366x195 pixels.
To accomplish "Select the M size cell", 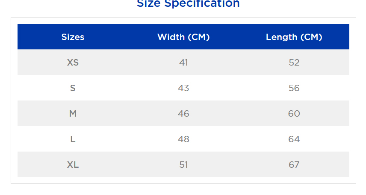I will (73, 114).
